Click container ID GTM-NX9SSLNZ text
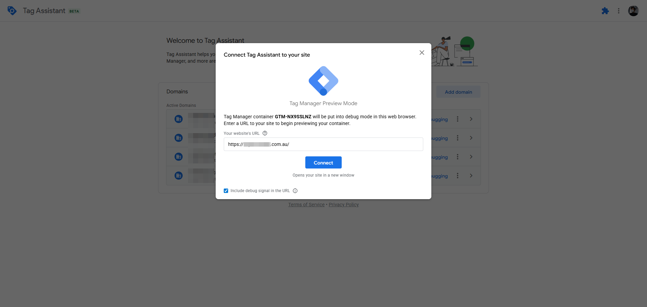 click(293, 117)
